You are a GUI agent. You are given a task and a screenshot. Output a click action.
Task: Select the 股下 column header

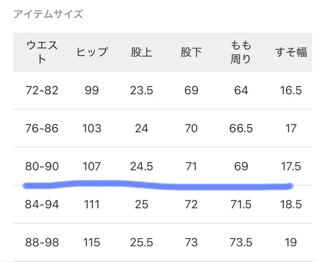191,52
